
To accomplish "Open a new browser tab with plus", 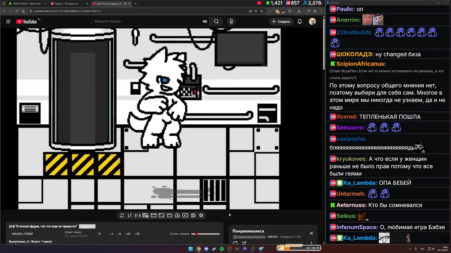I will 135,4.
